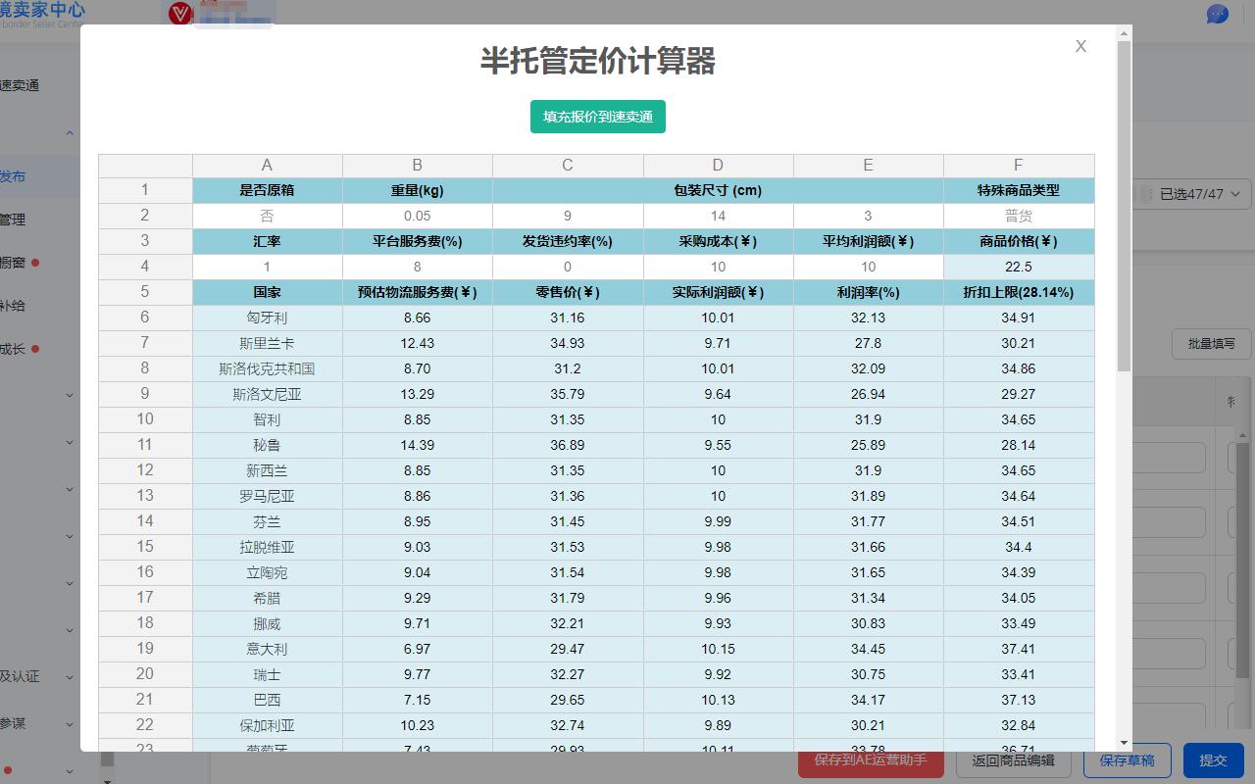This screenshot has width=1255, height=784.
Task: Expand the 参谋 sidebar chevron
Action: (x=70, y=724)
